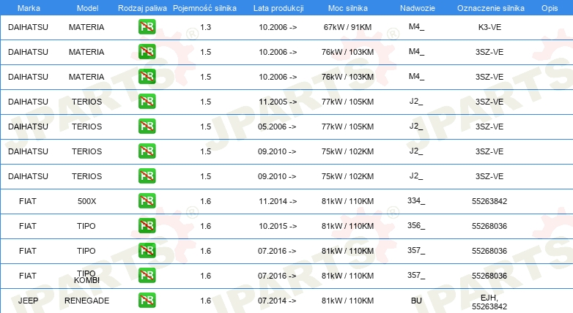Click the Moc silnika column header
Viewport: 573px width, 313px height.
coord(348,8)
